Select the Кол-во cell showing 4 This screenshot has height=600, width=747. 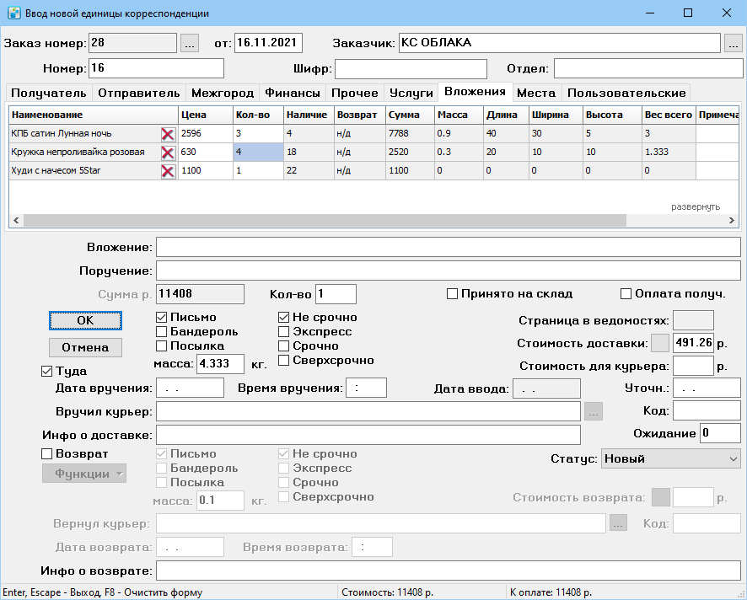[x=258, y=153]
